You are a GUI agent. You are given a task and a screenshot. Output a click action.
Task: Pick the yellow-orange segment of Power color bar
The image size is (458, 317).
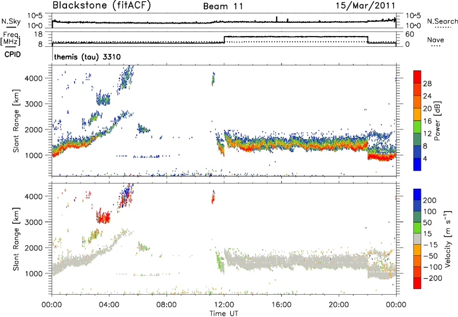417,114
